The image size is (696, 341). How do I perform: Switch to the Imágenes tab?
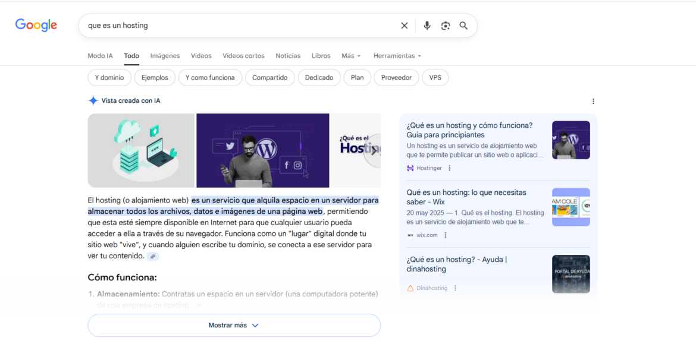click(165, 56)
